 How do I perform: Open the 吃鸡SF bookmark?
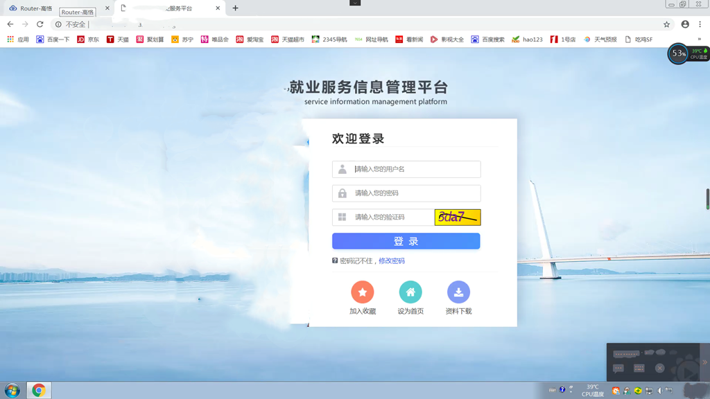pos(639,39)
